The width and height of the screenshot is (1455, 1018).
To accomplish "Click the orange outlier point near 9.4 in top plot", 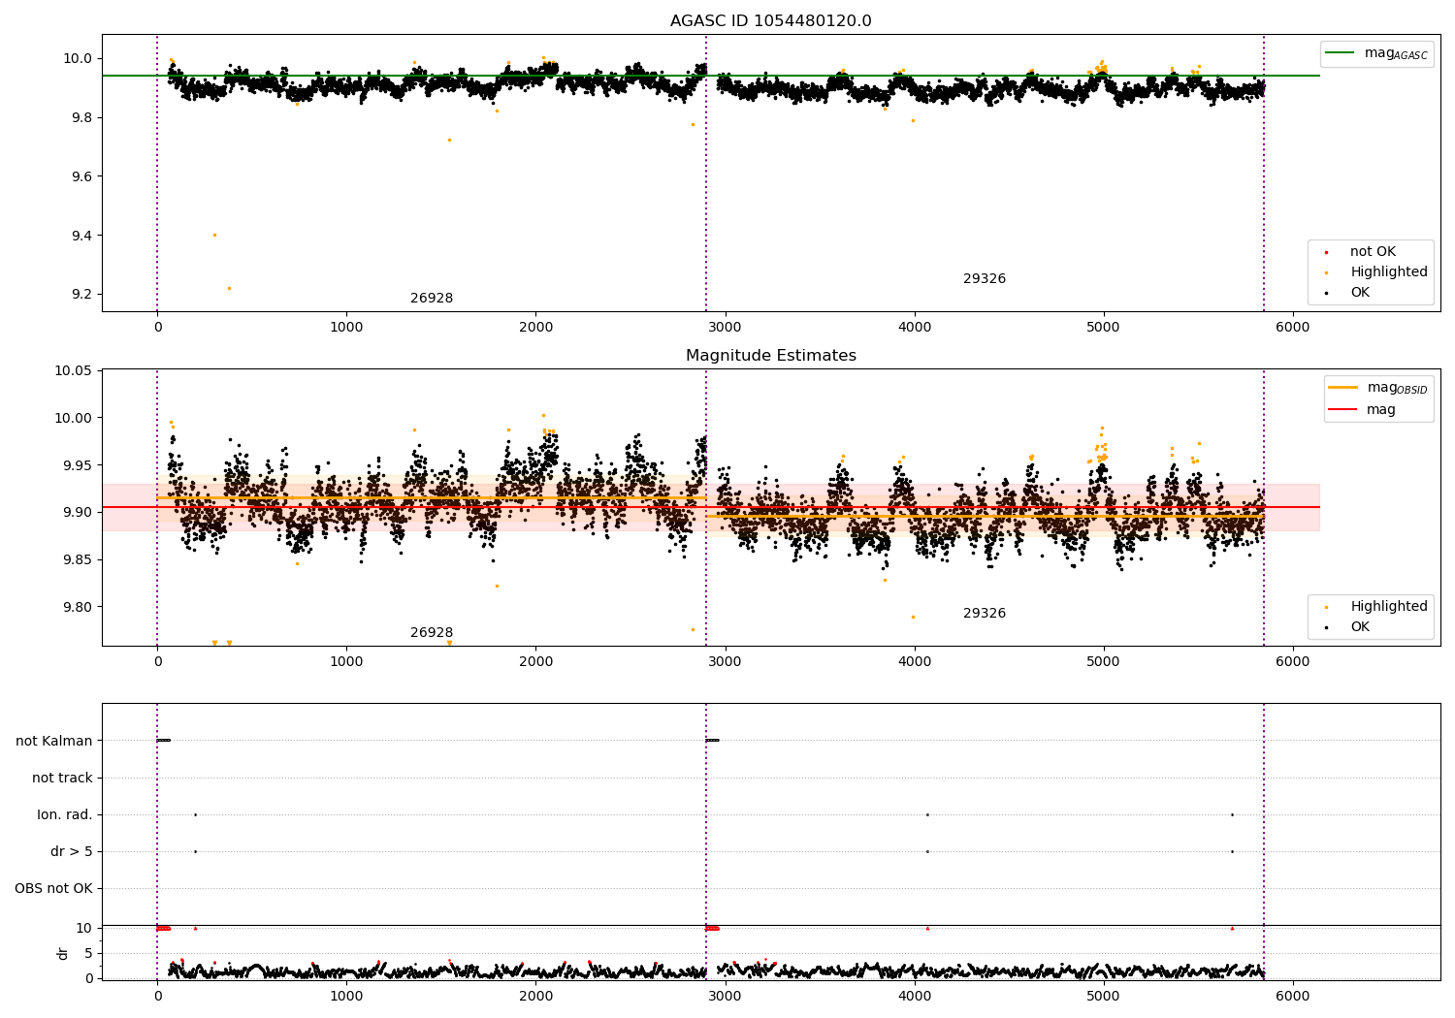I will [x=214, y=235].
